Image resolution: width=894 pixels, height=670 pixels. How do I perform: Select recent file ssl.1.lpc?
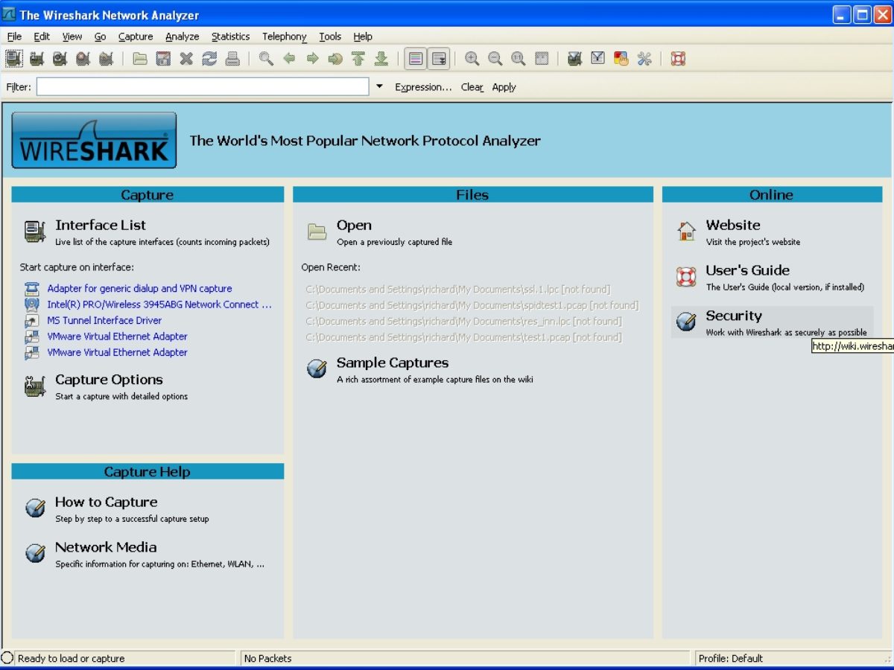[458, 289]
